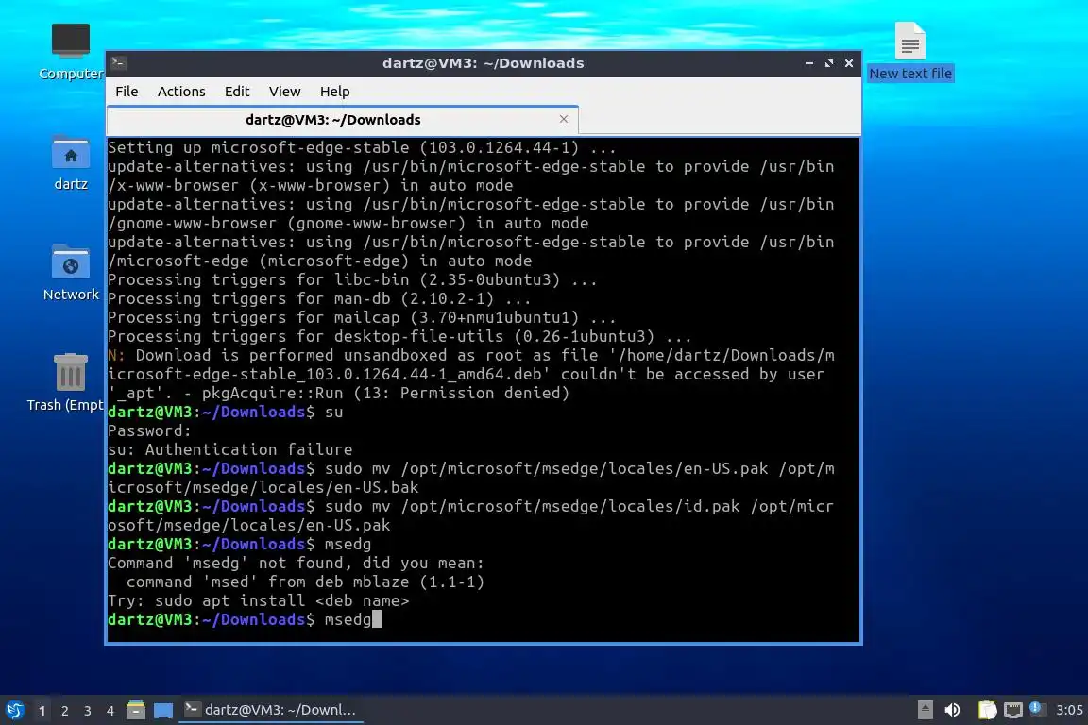Click the terminal icon in window title bar
1088x725 pixels.
119,63
